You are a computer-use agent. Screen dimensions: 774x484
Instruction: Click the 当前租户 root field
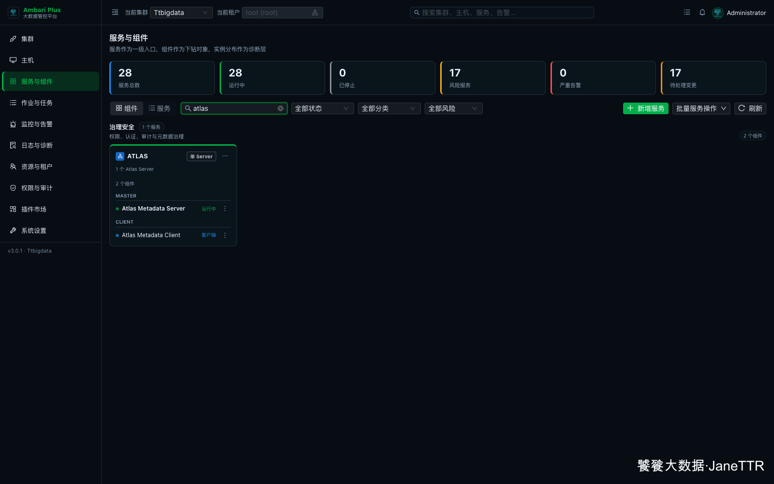tap(283, 13)
